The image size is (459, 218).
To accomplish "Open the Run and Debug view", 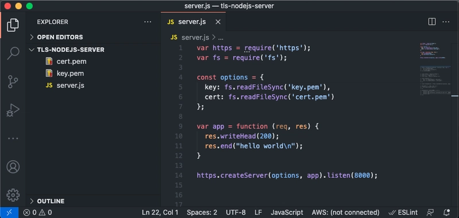I will click(x=13, y=110).
